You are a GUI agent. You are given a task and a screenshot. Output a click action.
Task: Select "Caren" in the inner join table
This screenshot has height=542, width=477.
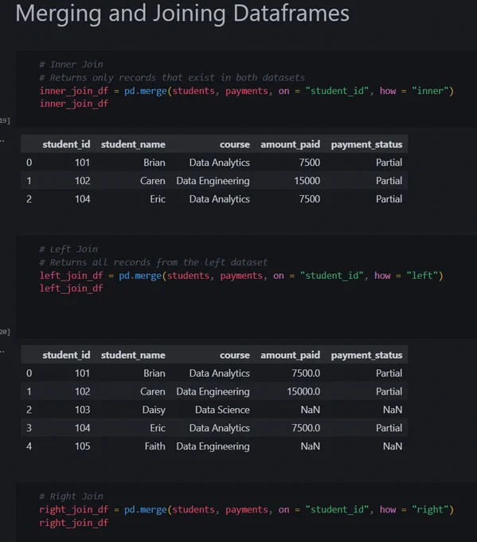pyautogui.click(x=153, y=181)
